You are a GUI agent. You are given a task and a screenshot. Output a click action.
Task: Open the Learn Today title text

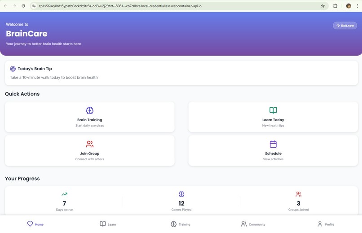click(273, 120)
